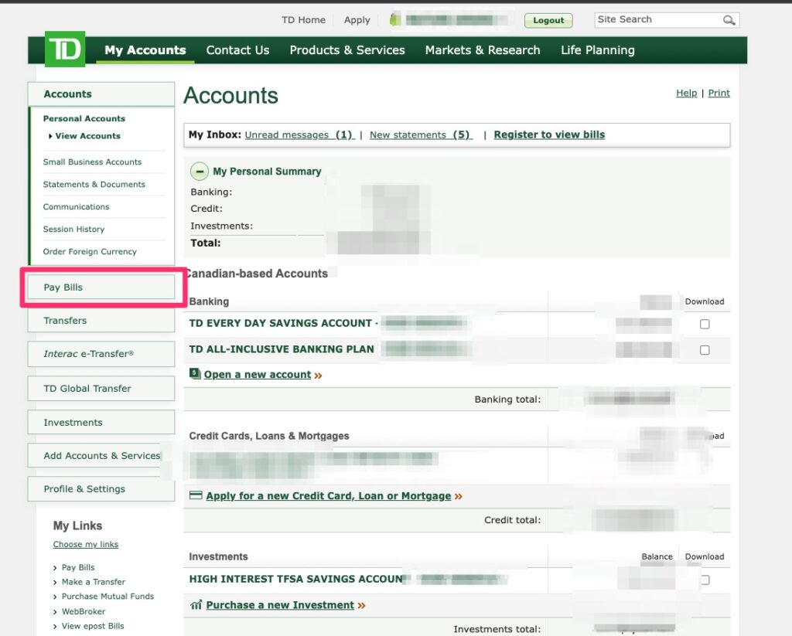Click the Open a new account icon
This screenshot has width=792, height=636.
[x=195, y=373]
